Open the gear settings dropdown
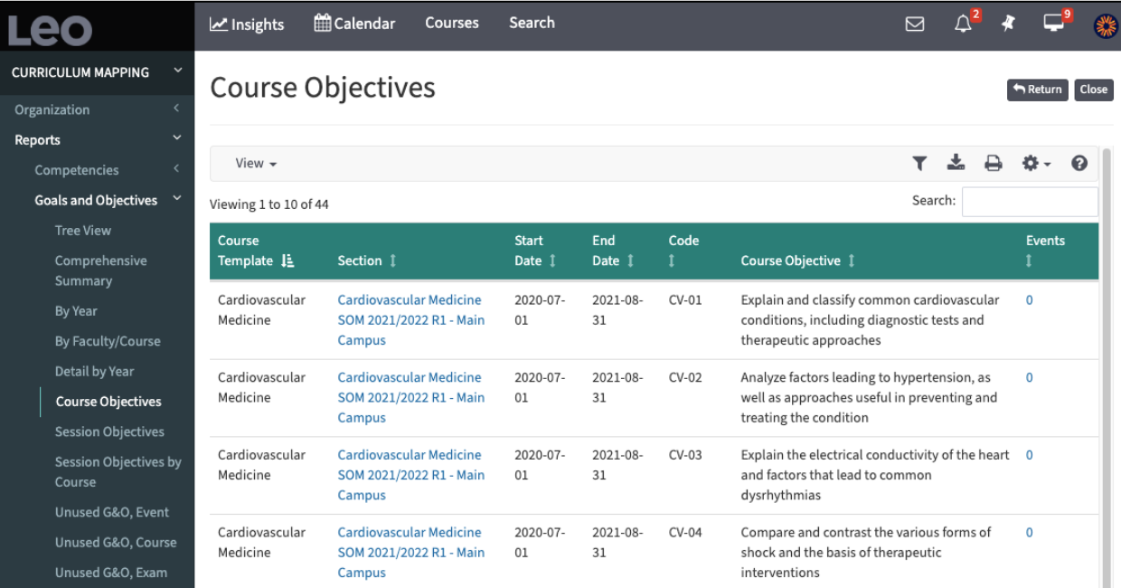1121x588 pixels. (x=1035, y=164)
